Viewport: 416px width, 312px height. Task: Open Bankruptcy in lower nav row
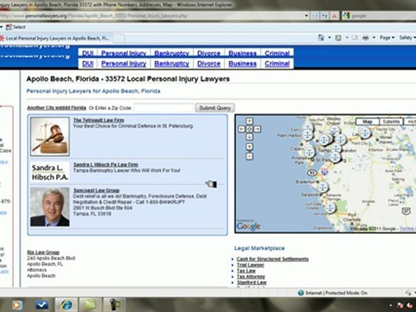(172, 64)
